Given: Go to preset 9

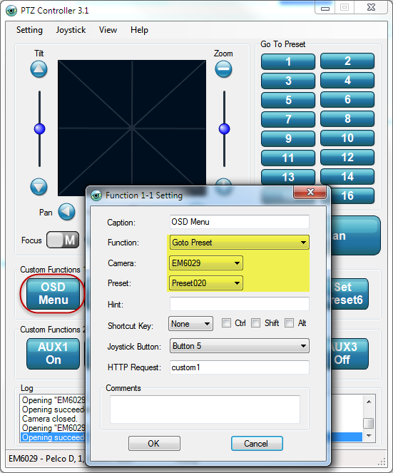Looking at the screenshot, I should (x=288, y=139).
